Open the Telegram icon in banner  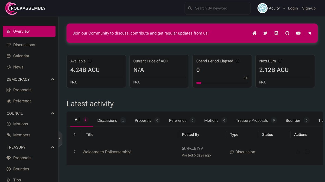(309, 33)
